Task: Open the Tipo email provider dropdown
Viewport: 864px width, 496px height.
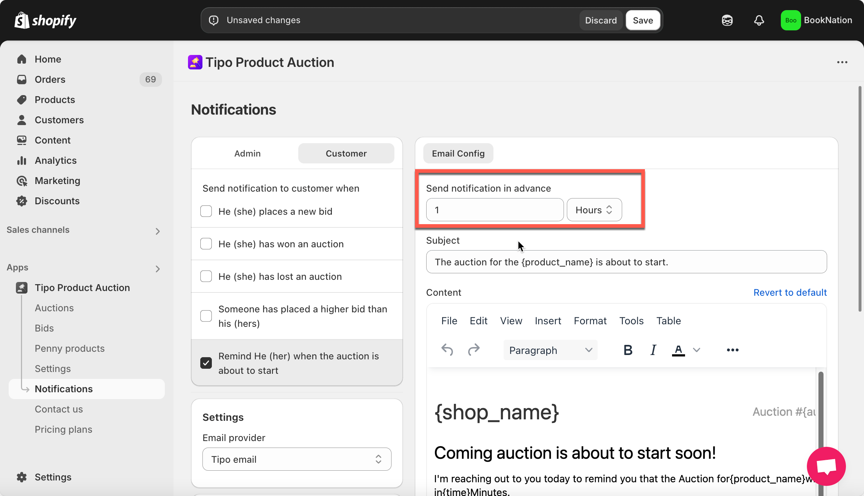Action: [x=296, y=459]
